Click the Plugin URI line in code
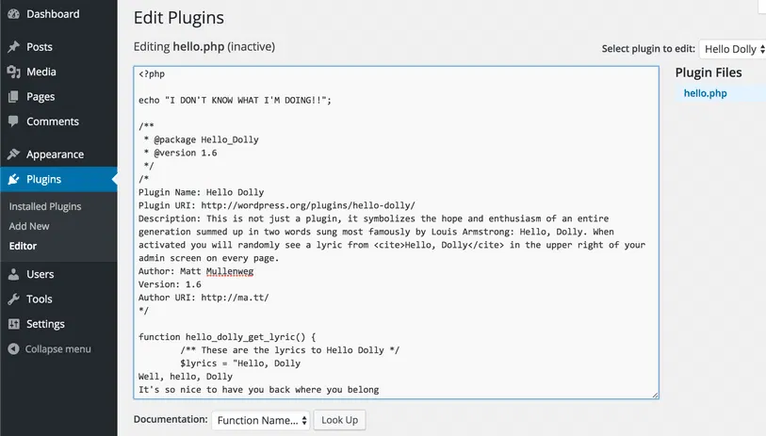 pos(276,205)
